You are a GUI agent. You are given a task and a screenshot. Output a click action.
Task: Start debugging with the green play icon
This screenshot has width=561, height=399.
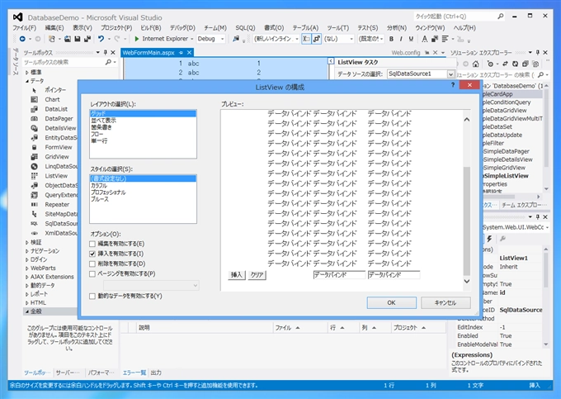[136, 39]
